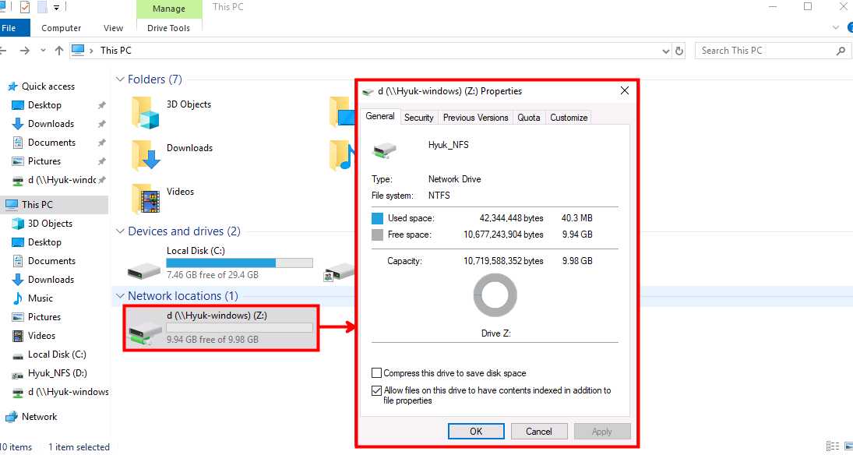Maximize the This PC window
The image size is (853, 455).
pos(808,6)
